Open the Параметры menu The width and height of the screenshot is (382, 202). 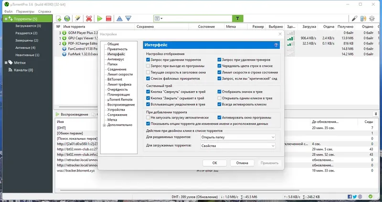coord(25,11)
